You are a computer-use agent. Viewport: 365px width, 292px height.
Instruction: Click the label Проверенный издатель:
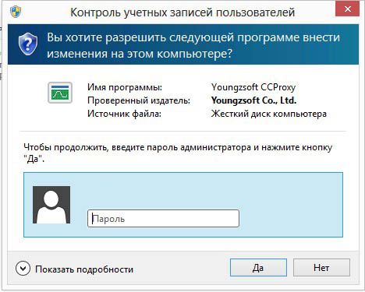pos(139,100)
